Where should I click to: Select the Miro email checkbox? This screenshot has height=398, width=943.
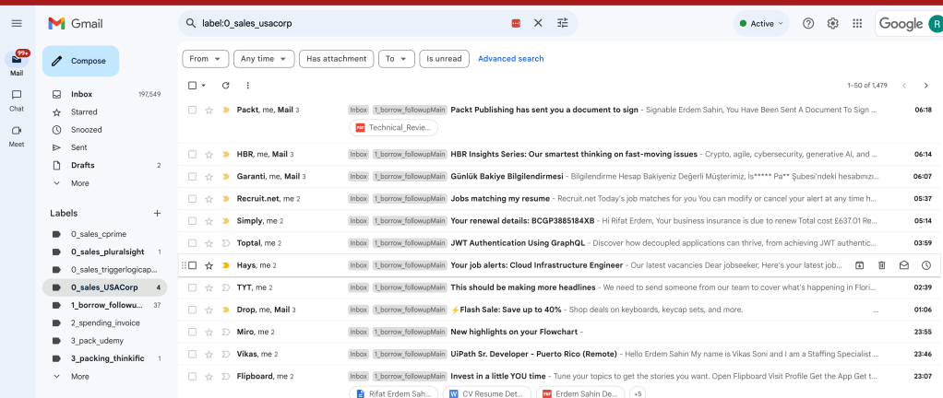pos(193,332)
